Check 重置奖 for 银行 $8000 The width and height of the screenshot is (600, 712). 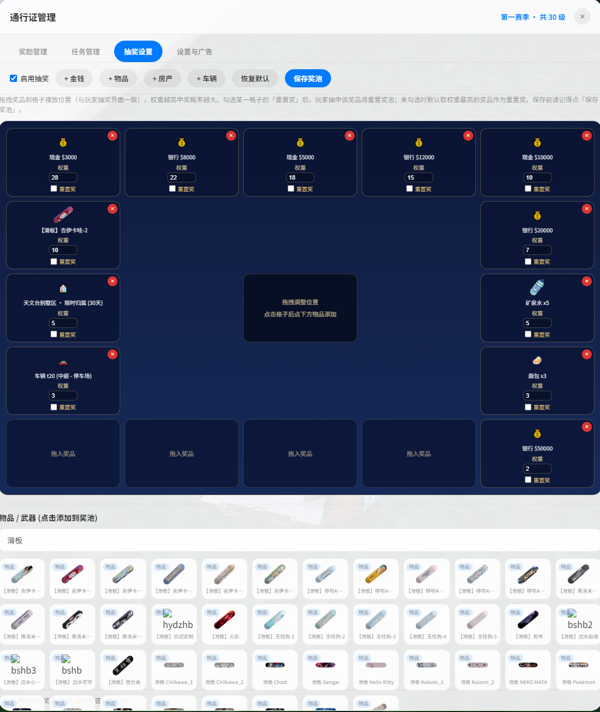coord(172,188)
